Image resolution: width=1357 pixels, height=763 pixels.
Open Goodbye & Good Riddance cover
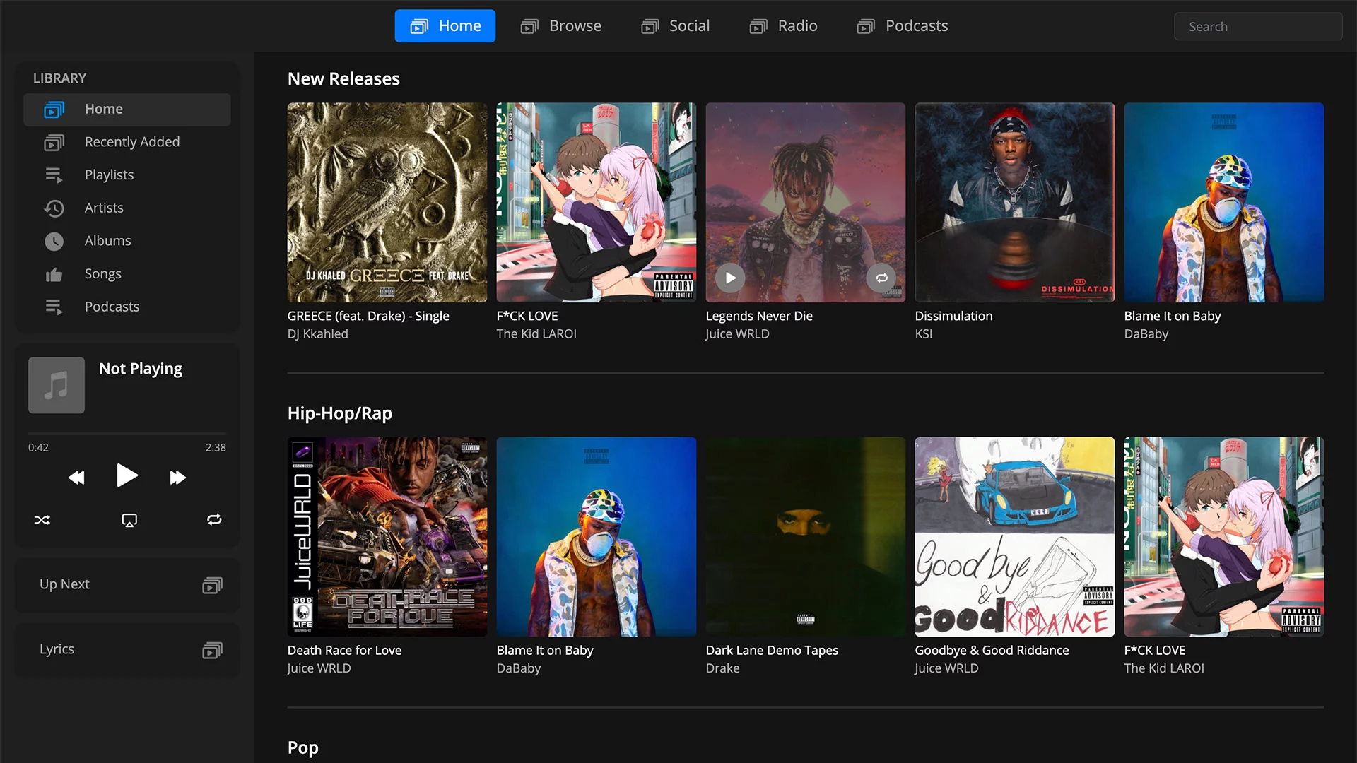coord(1015,537)
